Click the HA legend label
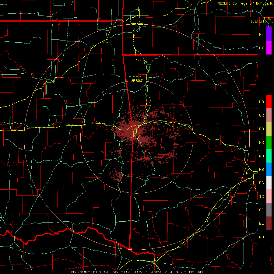 click(261, 102)
